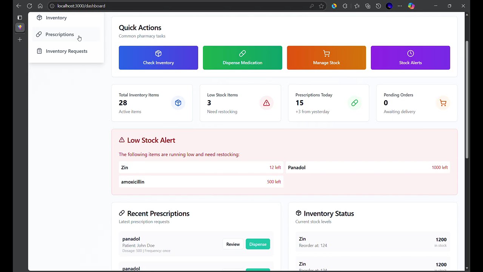Screen dimensions: 483x272
Task: Open the Inventory sidebar menu item
Action: click(66, 18)
